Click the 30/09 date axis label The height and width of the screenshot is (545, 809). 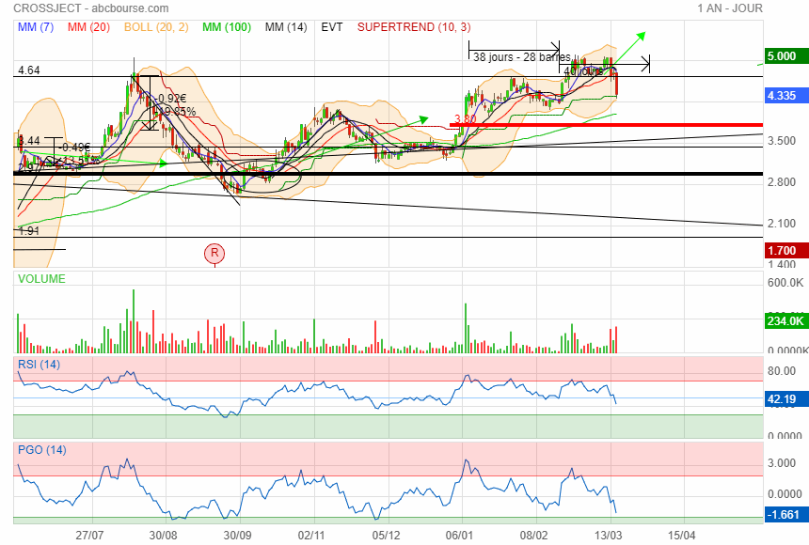(x=237, y=536)
